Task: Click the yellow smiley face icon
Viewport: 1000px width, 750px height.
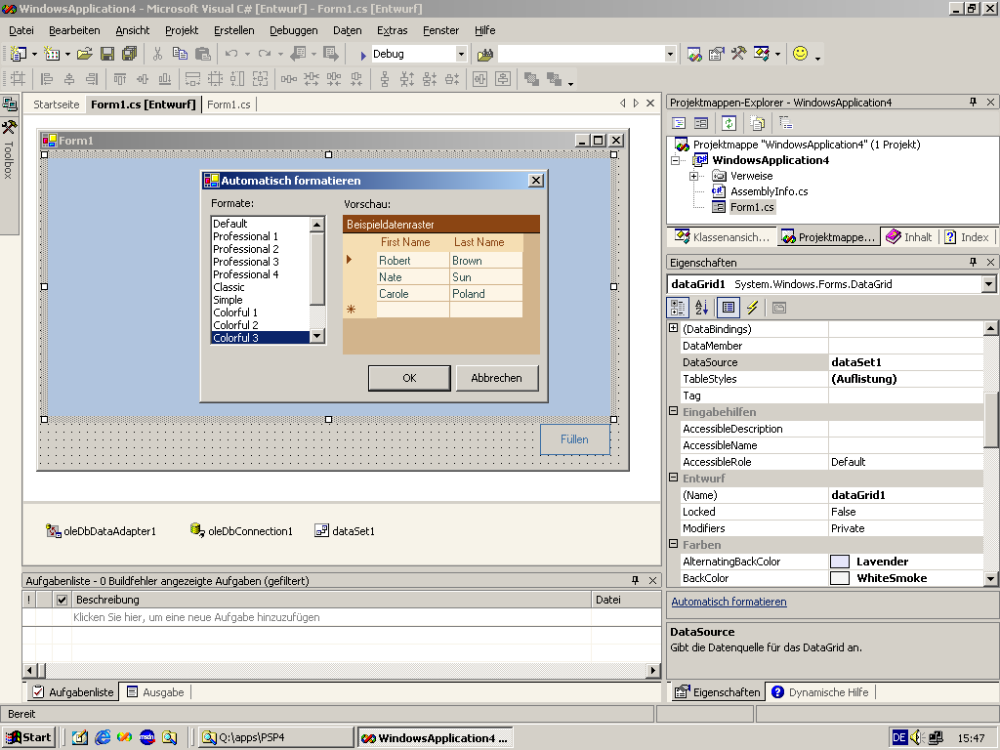Action: point(801,54)
